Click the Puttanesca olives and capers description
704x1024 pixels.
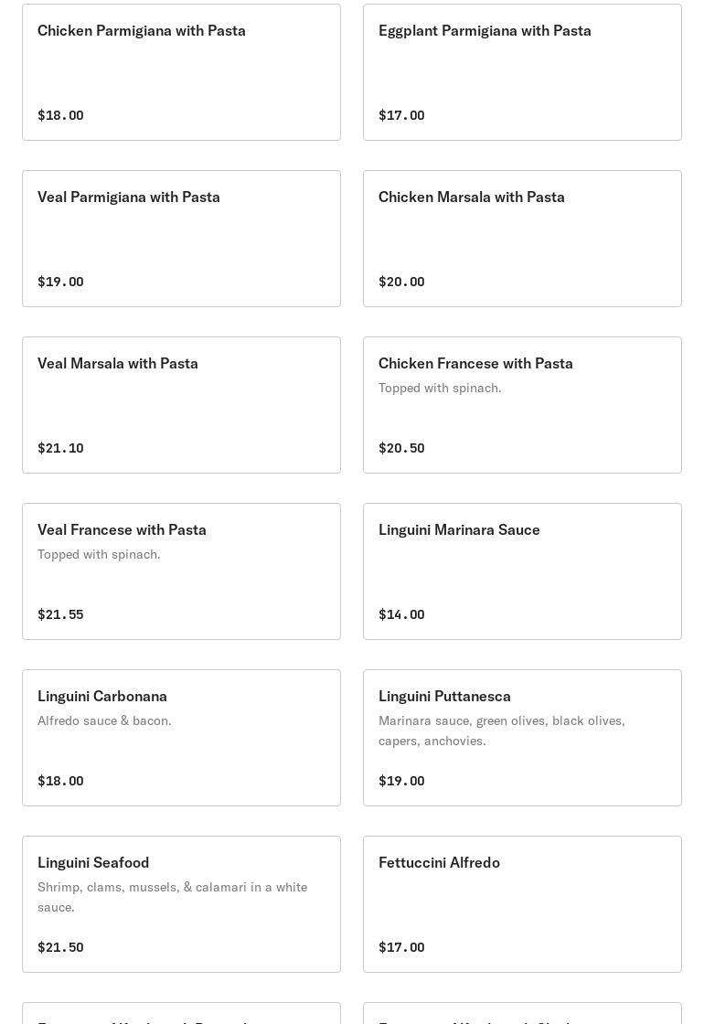tap(502, 731)
